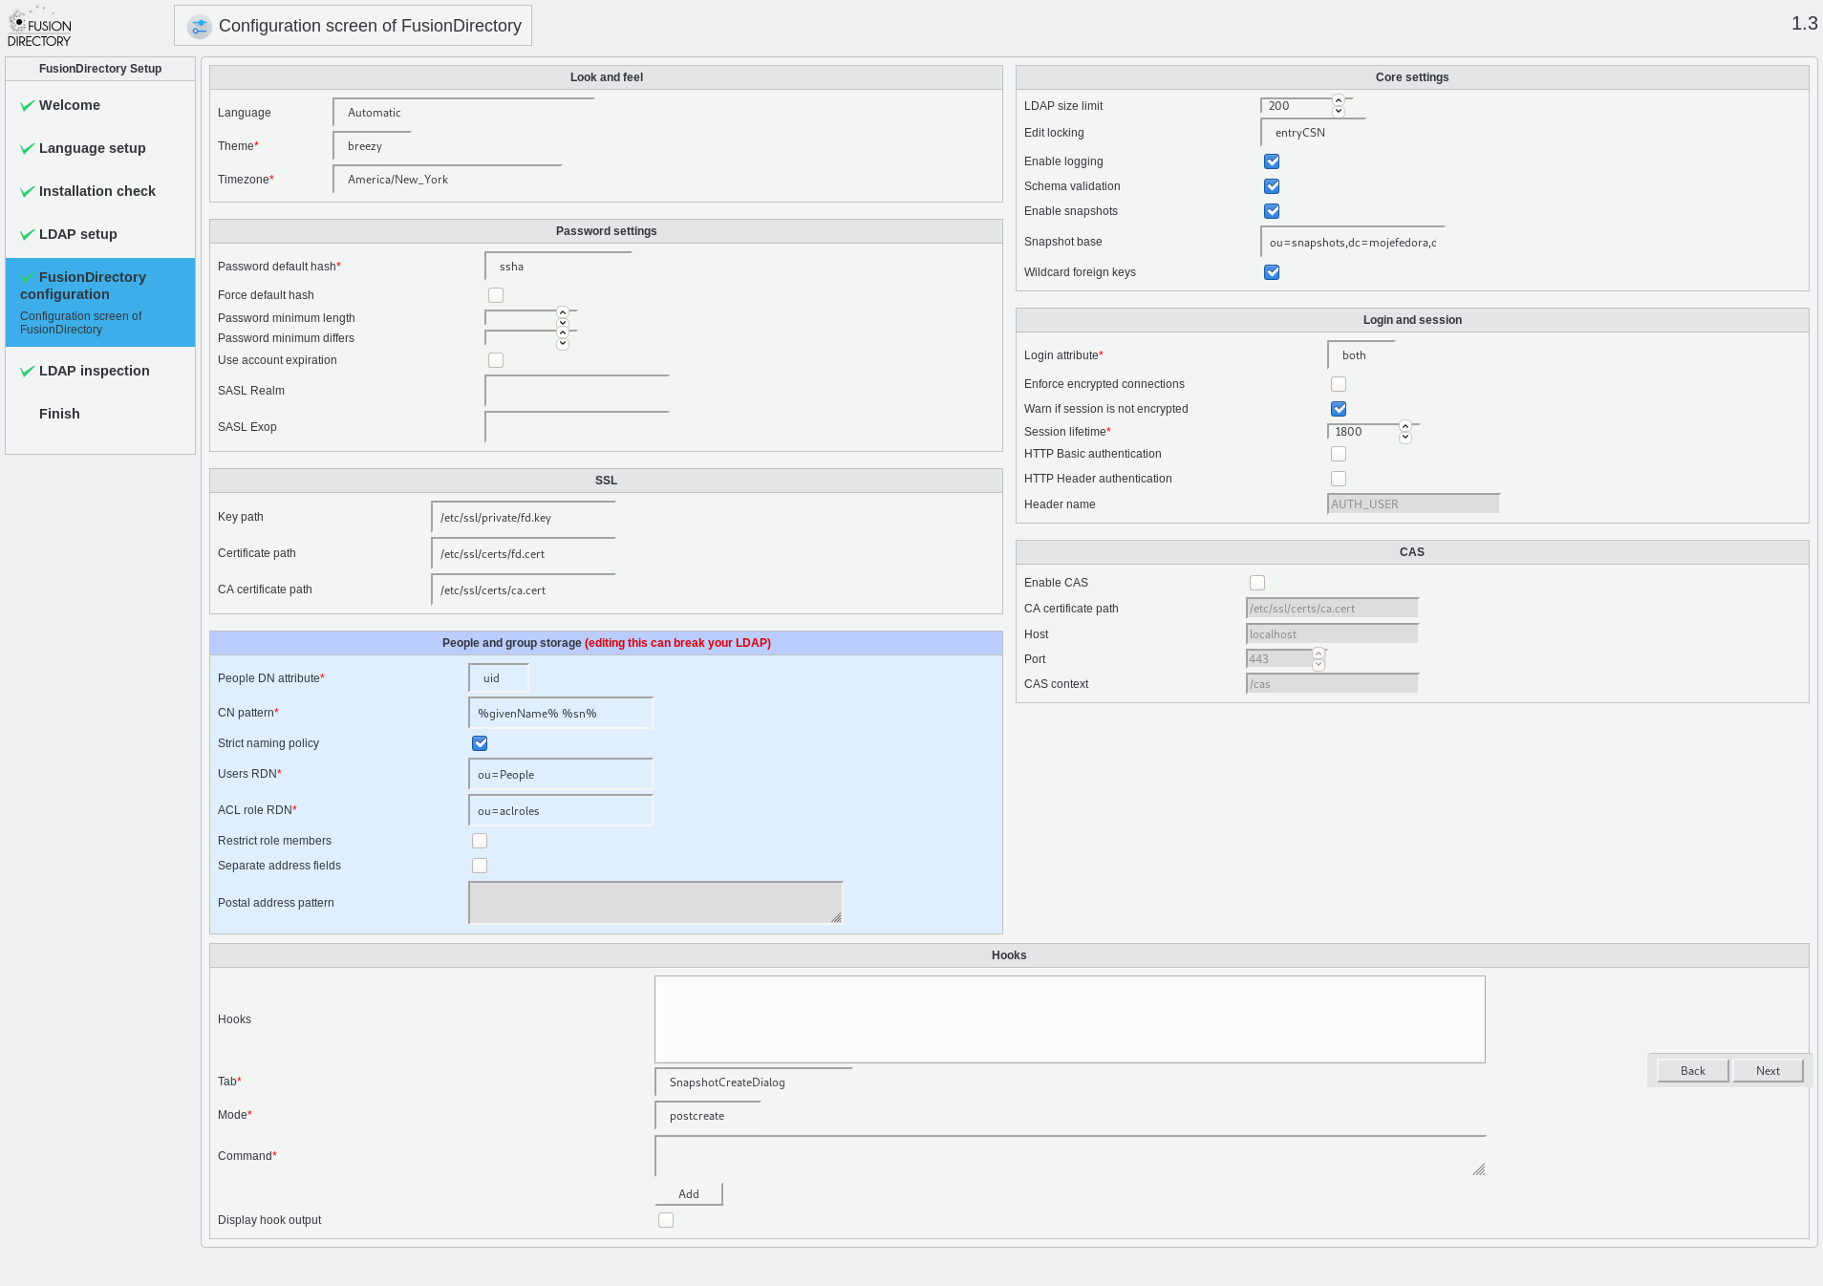Image resolution: width=1823 pixels, height=1286 pixels.
Task: Open the hook Tab dropdown
Action: click(x=753, y=1082)
